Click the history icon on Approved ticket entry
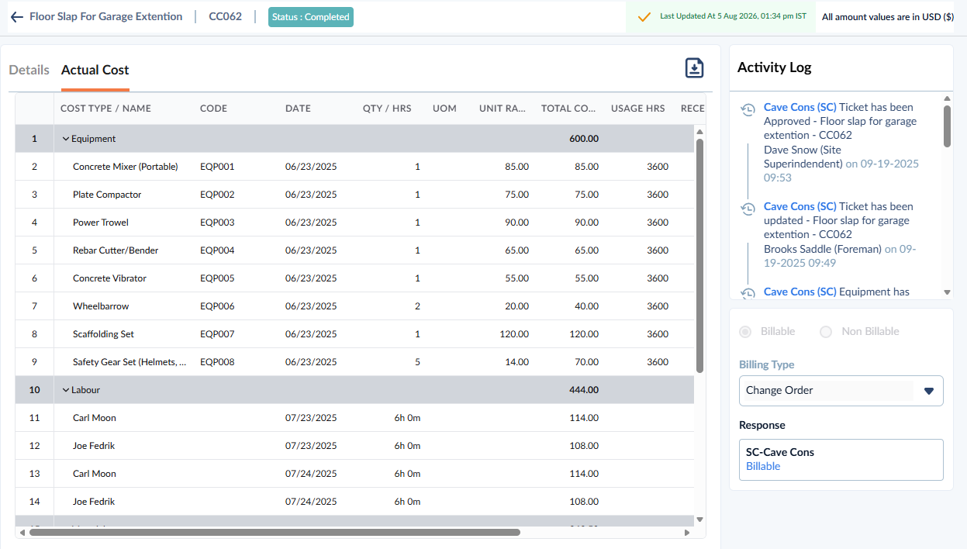This screenshot has height=549, width=967. [x=748, y=110]
